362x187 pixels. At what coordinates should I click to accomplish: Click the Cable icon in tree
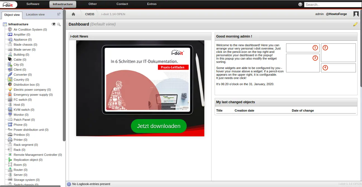pos(10,60)
